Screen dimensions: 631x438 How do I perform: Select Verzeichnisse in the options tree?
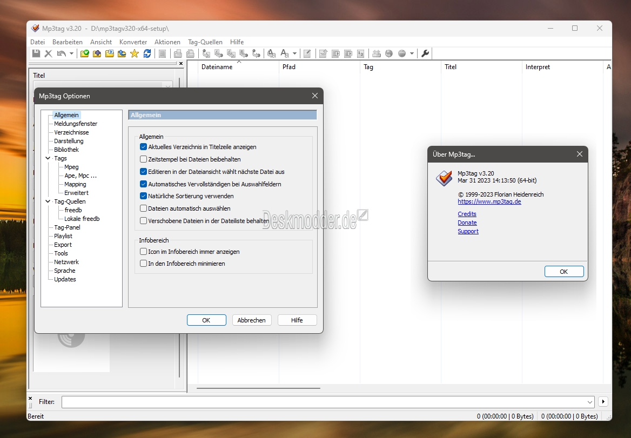(x=72, y=132)
